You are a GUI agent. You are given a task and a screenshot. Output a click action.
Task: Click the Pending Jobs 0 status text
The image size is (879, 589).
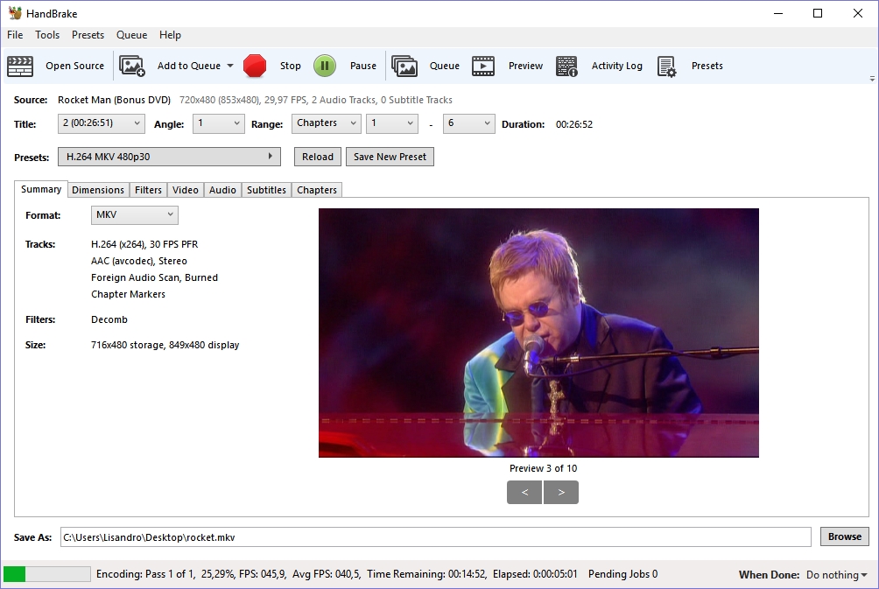pos(622,574)
